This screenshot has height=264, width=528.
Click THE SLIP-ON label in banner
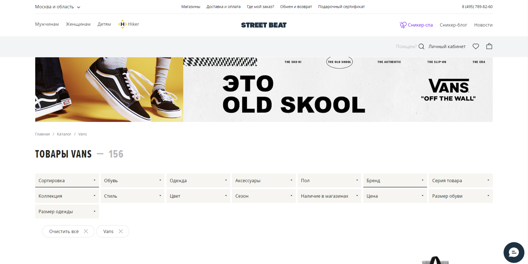[x=437, y=62]
